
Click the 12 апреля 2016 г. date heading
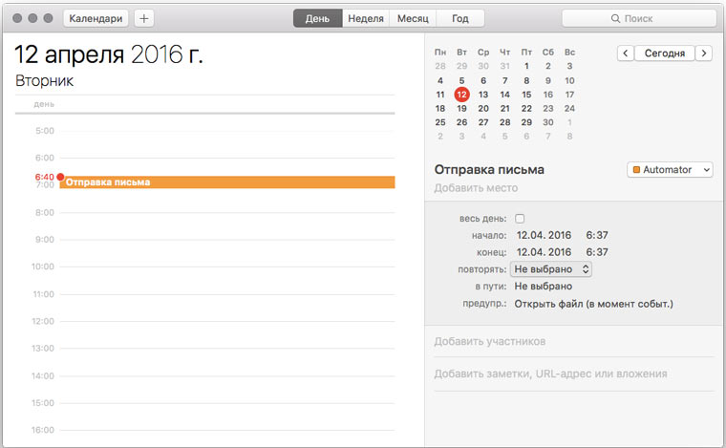109,54
